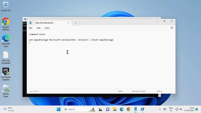
Task: Click the Ln 4, Col 1 status indicator
Action: point(35,91)
